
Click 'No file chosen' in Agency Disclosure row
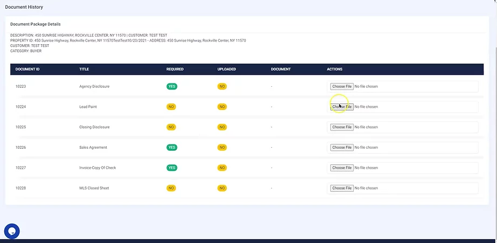click(x=366, y=87)
